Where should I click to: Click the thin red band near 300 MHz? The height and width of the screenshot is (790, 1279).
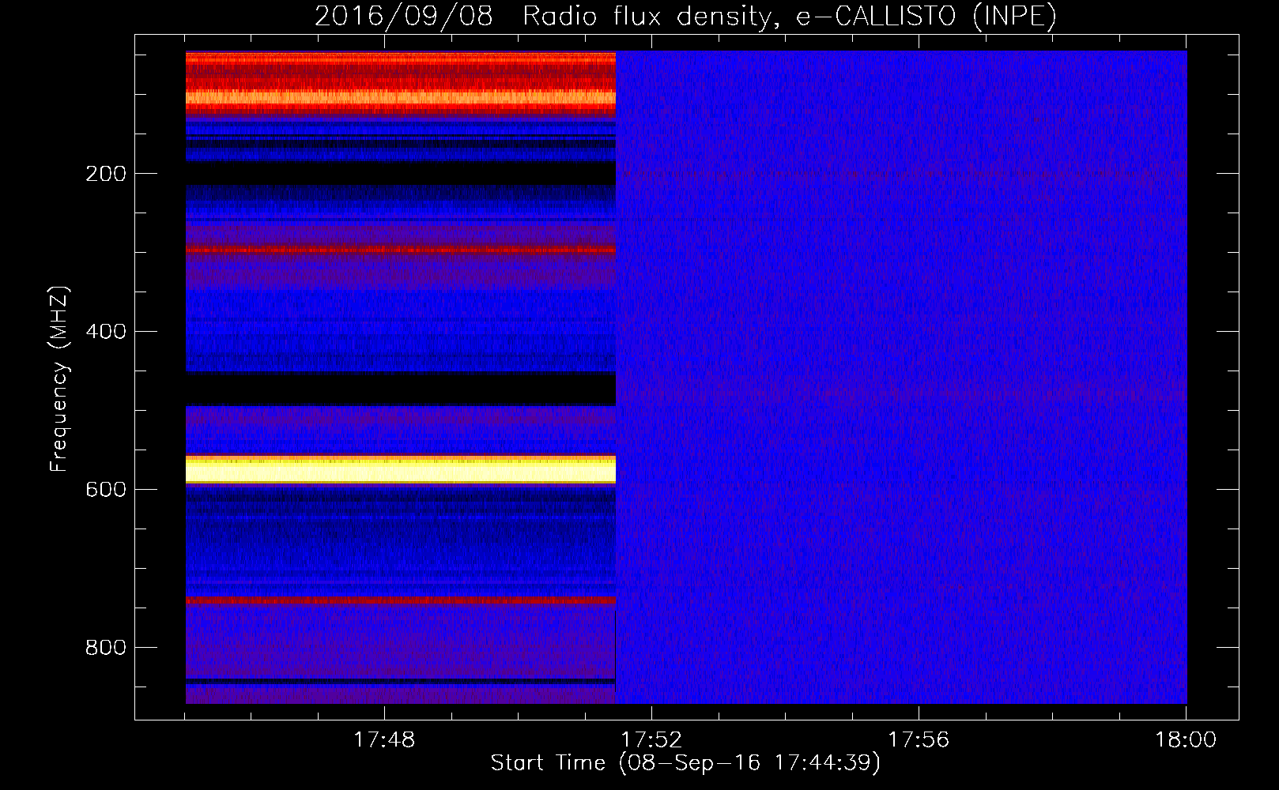[401, 250]
